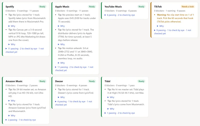Click Apple Music tip about motion artwork sizes
200x126 pixels.
coord(75,53)
